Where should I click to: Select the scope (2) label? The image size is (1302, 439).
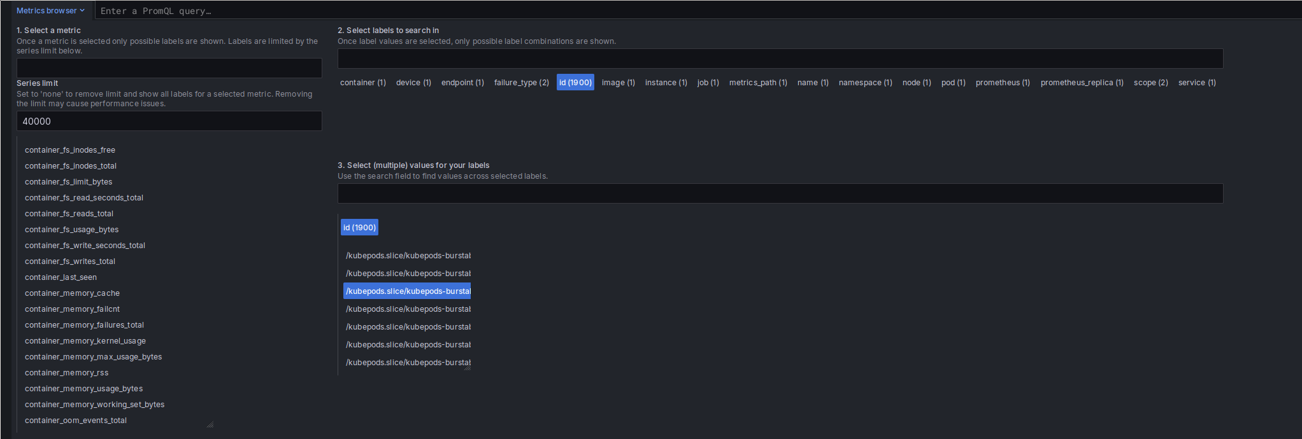(x=1150, y=83)
